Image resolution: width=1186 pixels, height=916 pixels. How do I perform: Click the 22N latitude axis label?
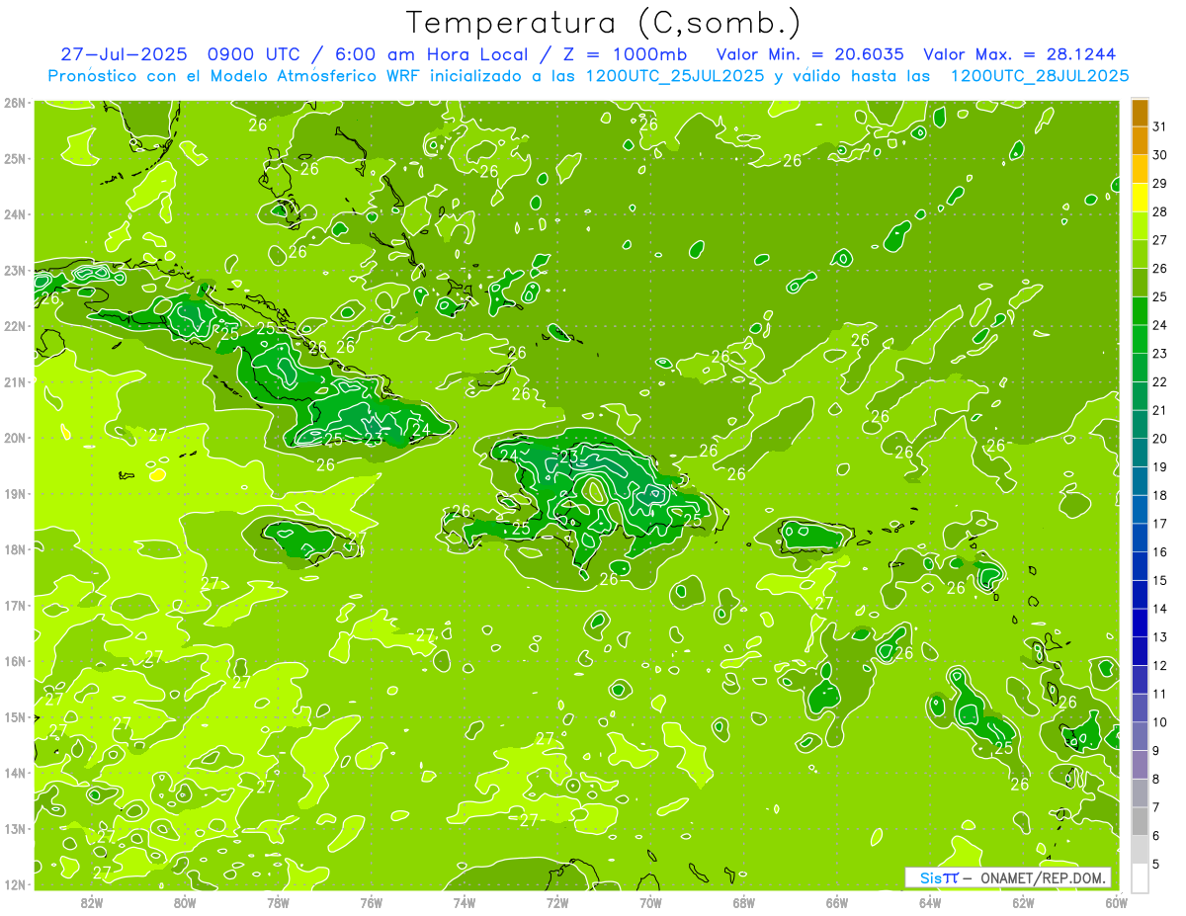click(x=15, y=326)
